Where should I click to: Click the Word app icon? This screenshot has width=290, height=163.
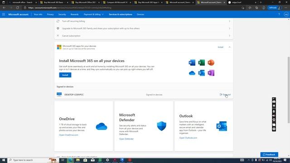pyautogui.click(x=192, y=62)
